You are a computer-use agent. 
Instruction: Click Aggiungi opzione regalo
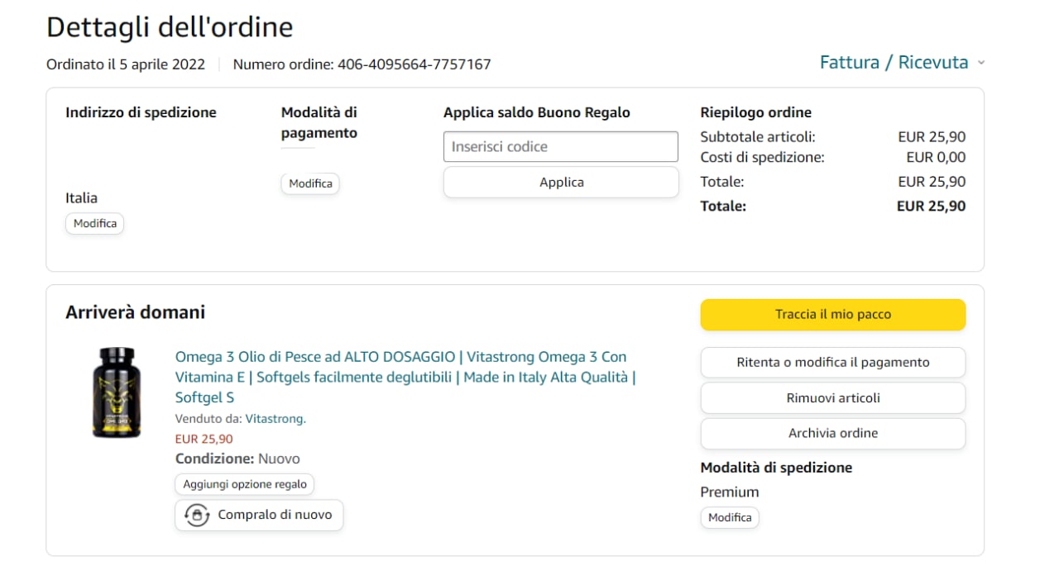pos(244,484)
